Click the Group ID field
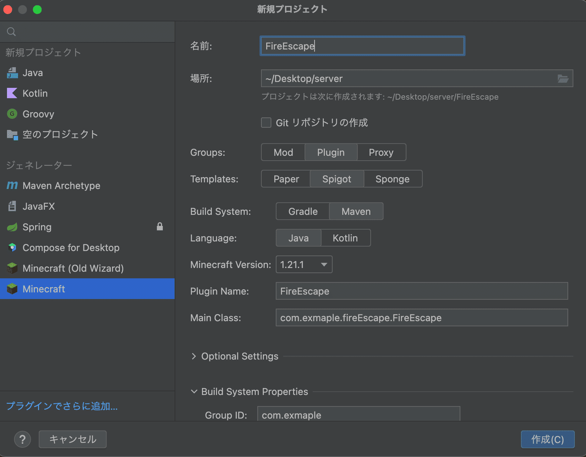Image resolution: width=586 pixels, height=457 pixels. (x=359, y=414)
